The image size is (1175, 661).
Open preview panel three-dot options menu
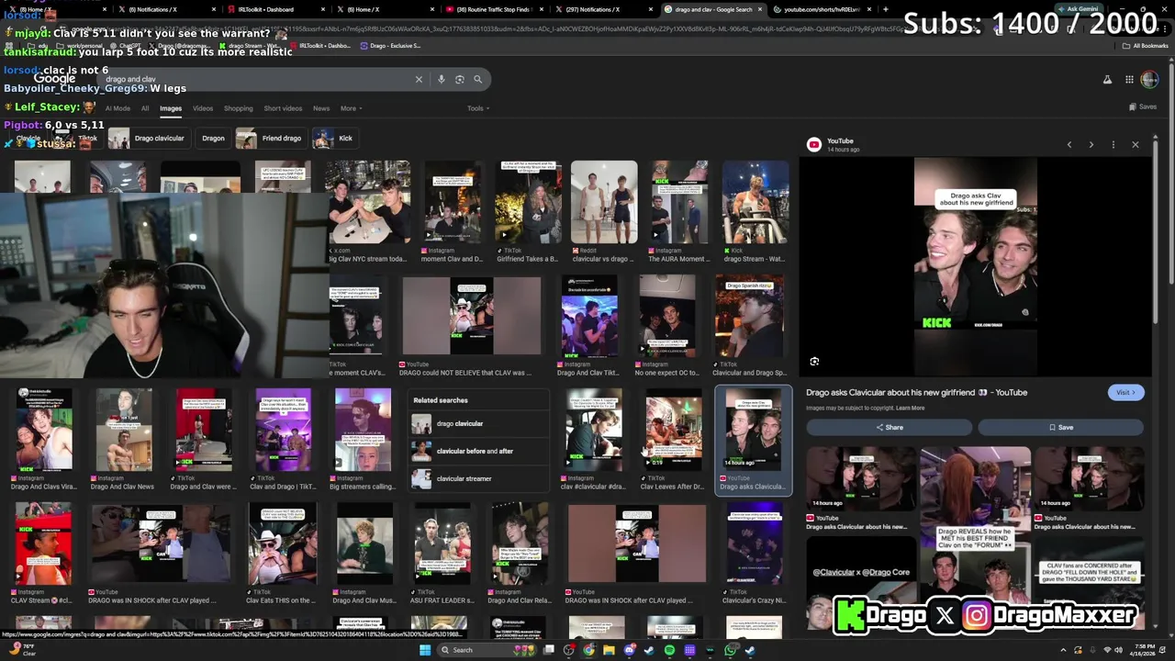coord(1113,144)
